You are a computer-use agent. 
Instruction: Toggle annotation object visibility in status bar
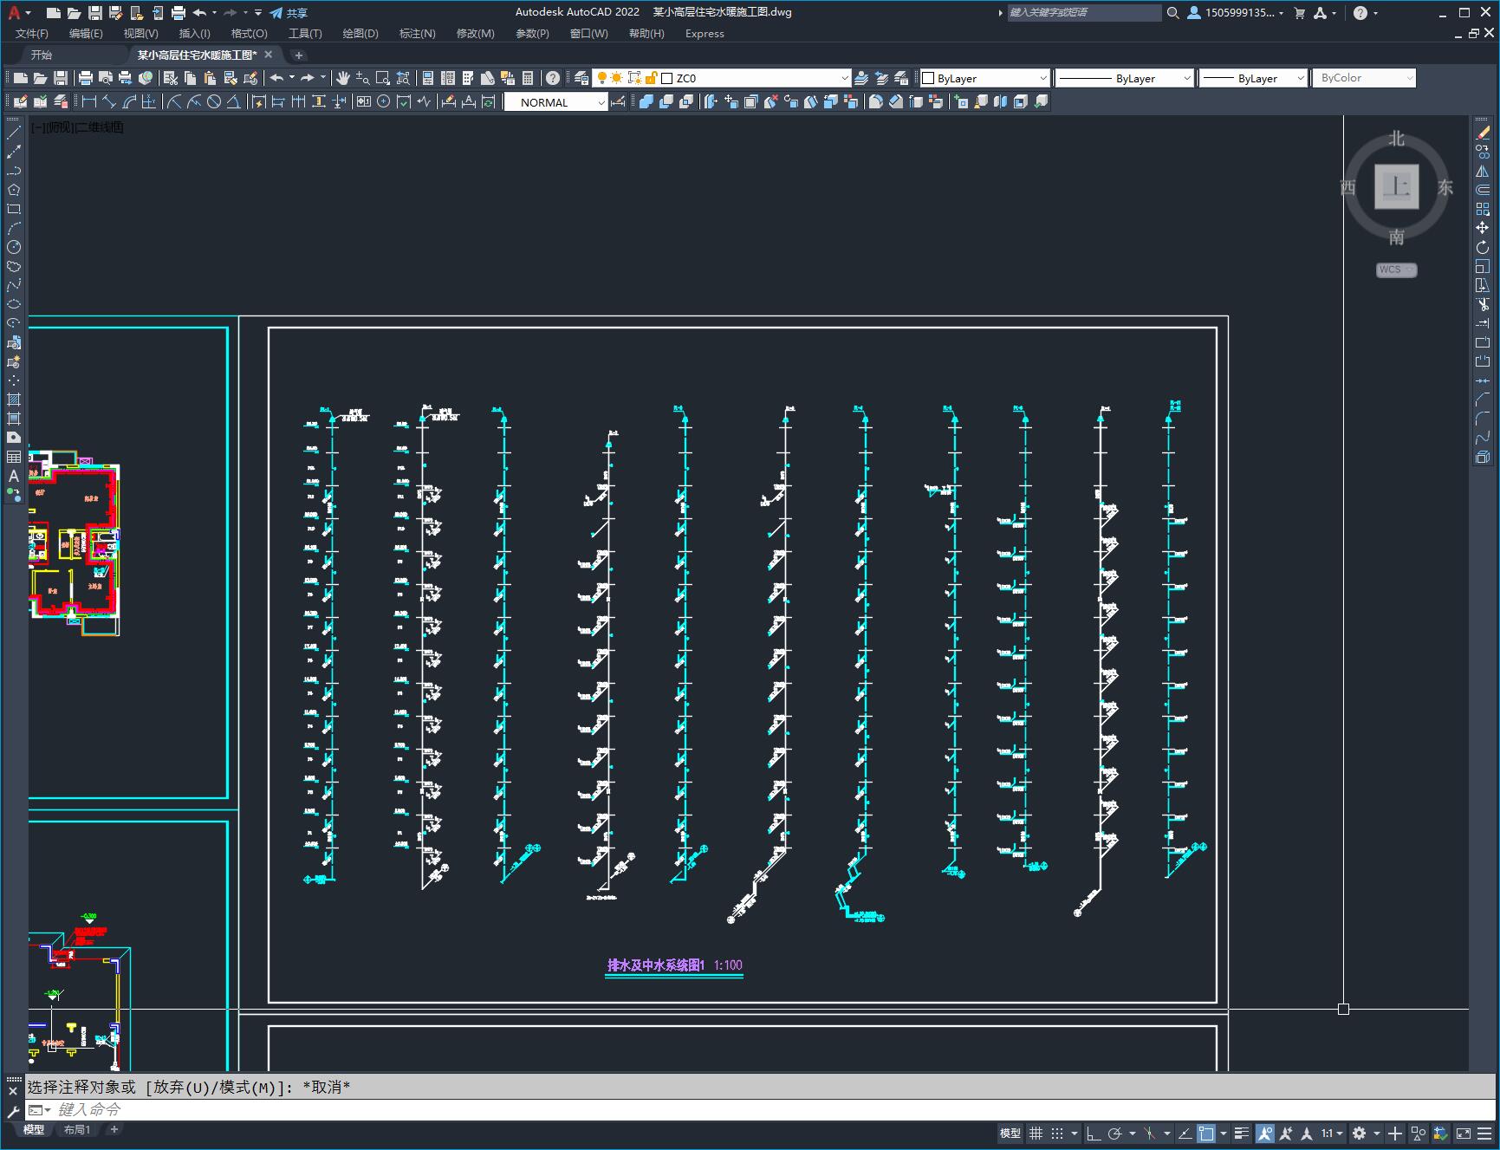(1265, 1133)
